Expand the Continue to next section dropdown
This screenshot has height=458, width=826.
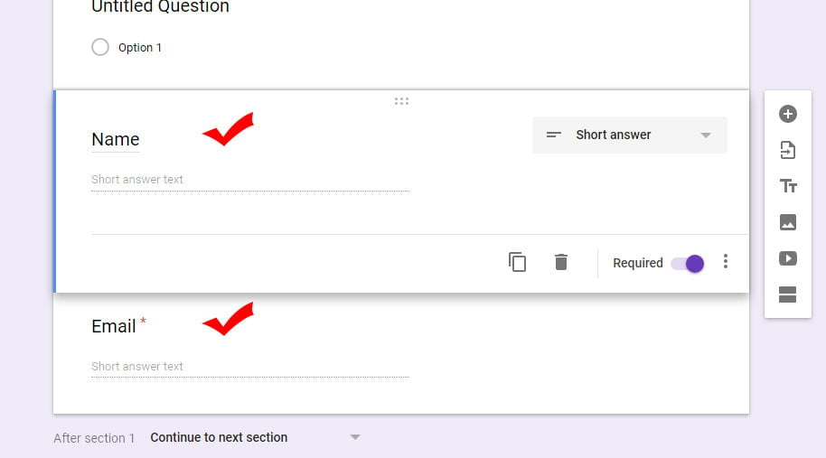[x=256, y=437]
